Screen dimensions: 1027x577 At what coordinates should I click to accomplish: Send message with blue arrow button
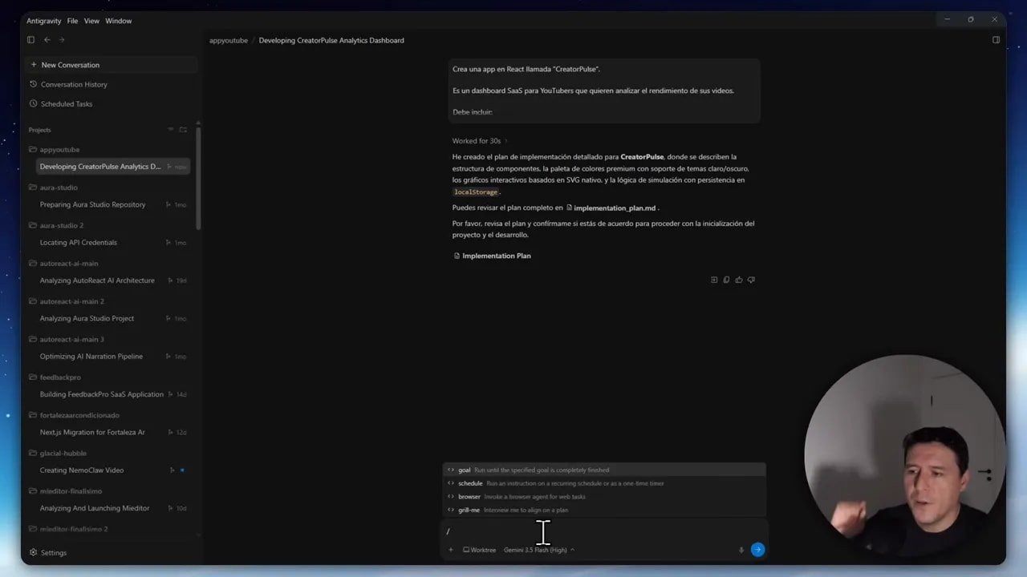tap(757, 550)
